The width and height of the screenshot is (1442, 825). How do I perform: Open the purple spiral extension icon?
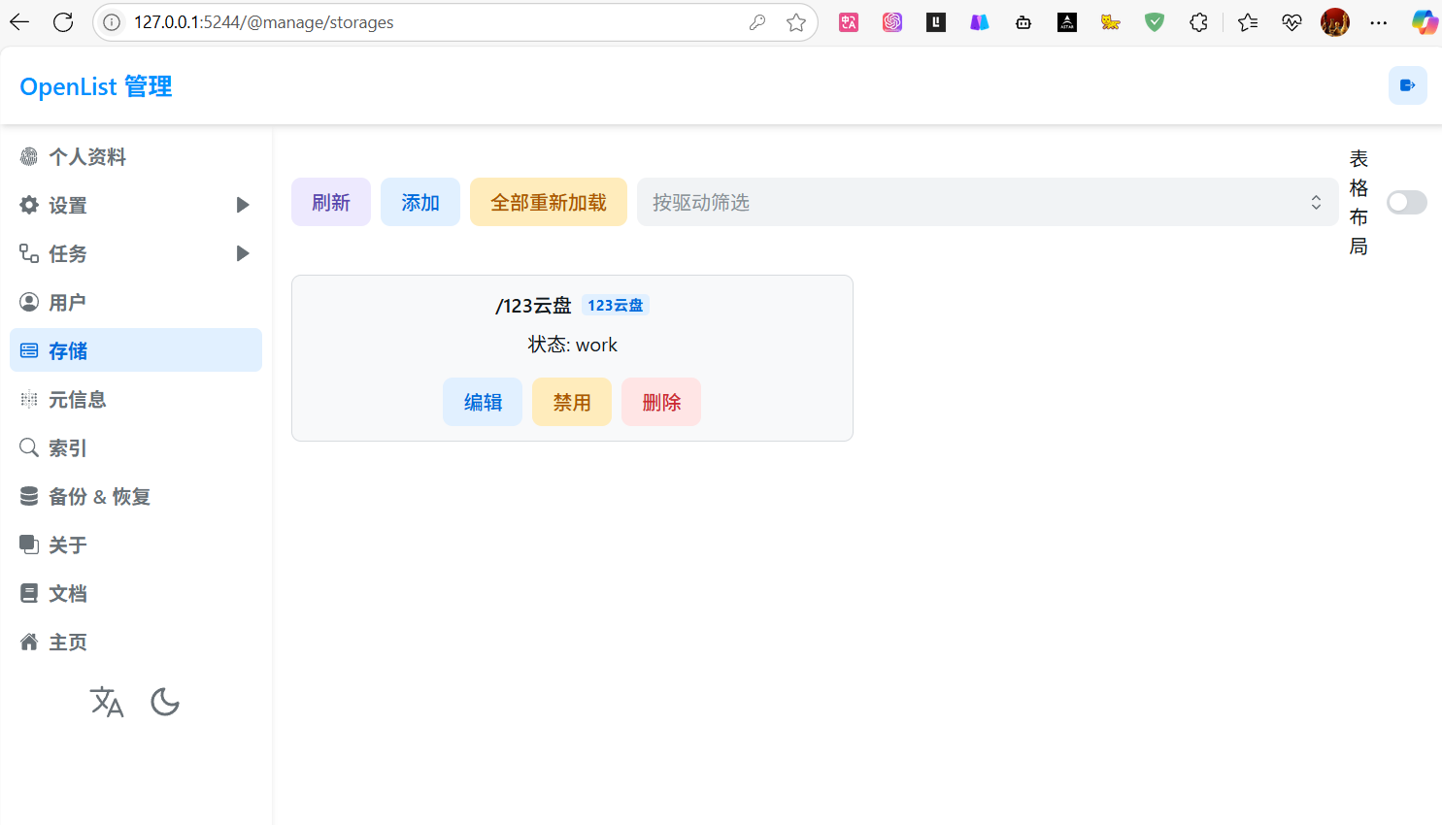(892, 22)
